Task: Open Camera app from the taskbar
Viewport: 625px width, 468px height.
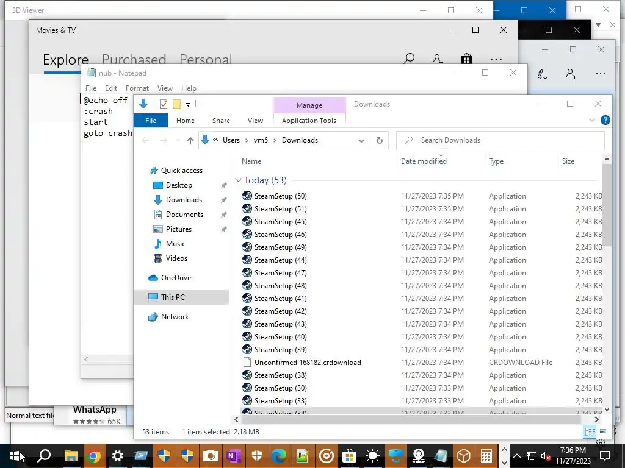Action: (210, 456)
